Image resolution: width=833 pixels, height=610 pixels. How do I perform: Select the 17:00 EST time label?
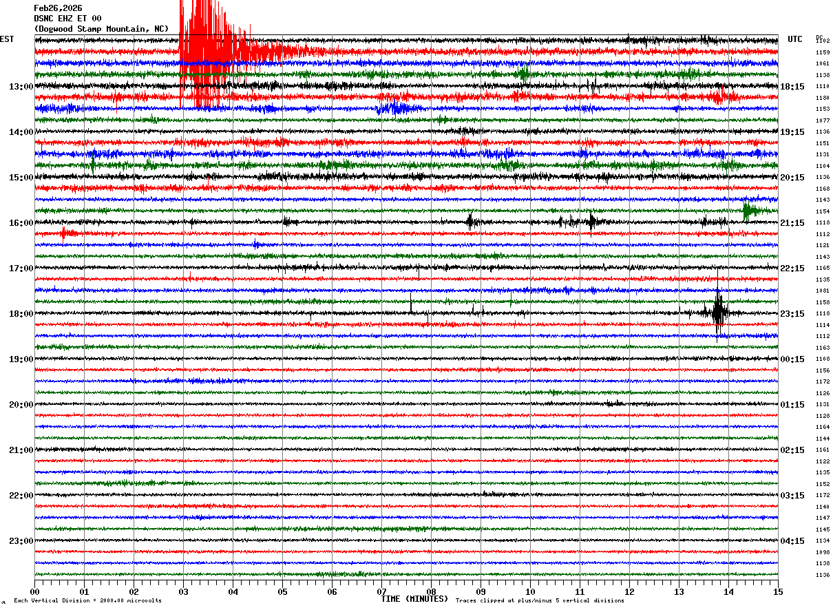coord(21,268)
